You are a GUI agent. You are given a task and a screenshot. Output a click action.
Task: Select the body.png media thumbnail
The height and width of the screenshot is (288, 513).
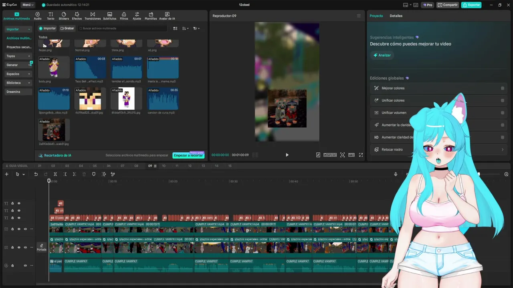[x=54, y=67]
